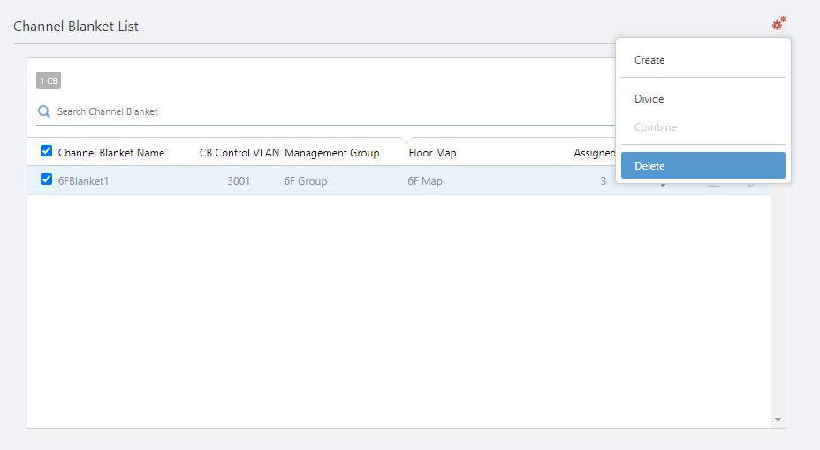Click the 3001 VLAN value
Image resolution: width=820 pixels, height=450 pixels.
point(239,181)
